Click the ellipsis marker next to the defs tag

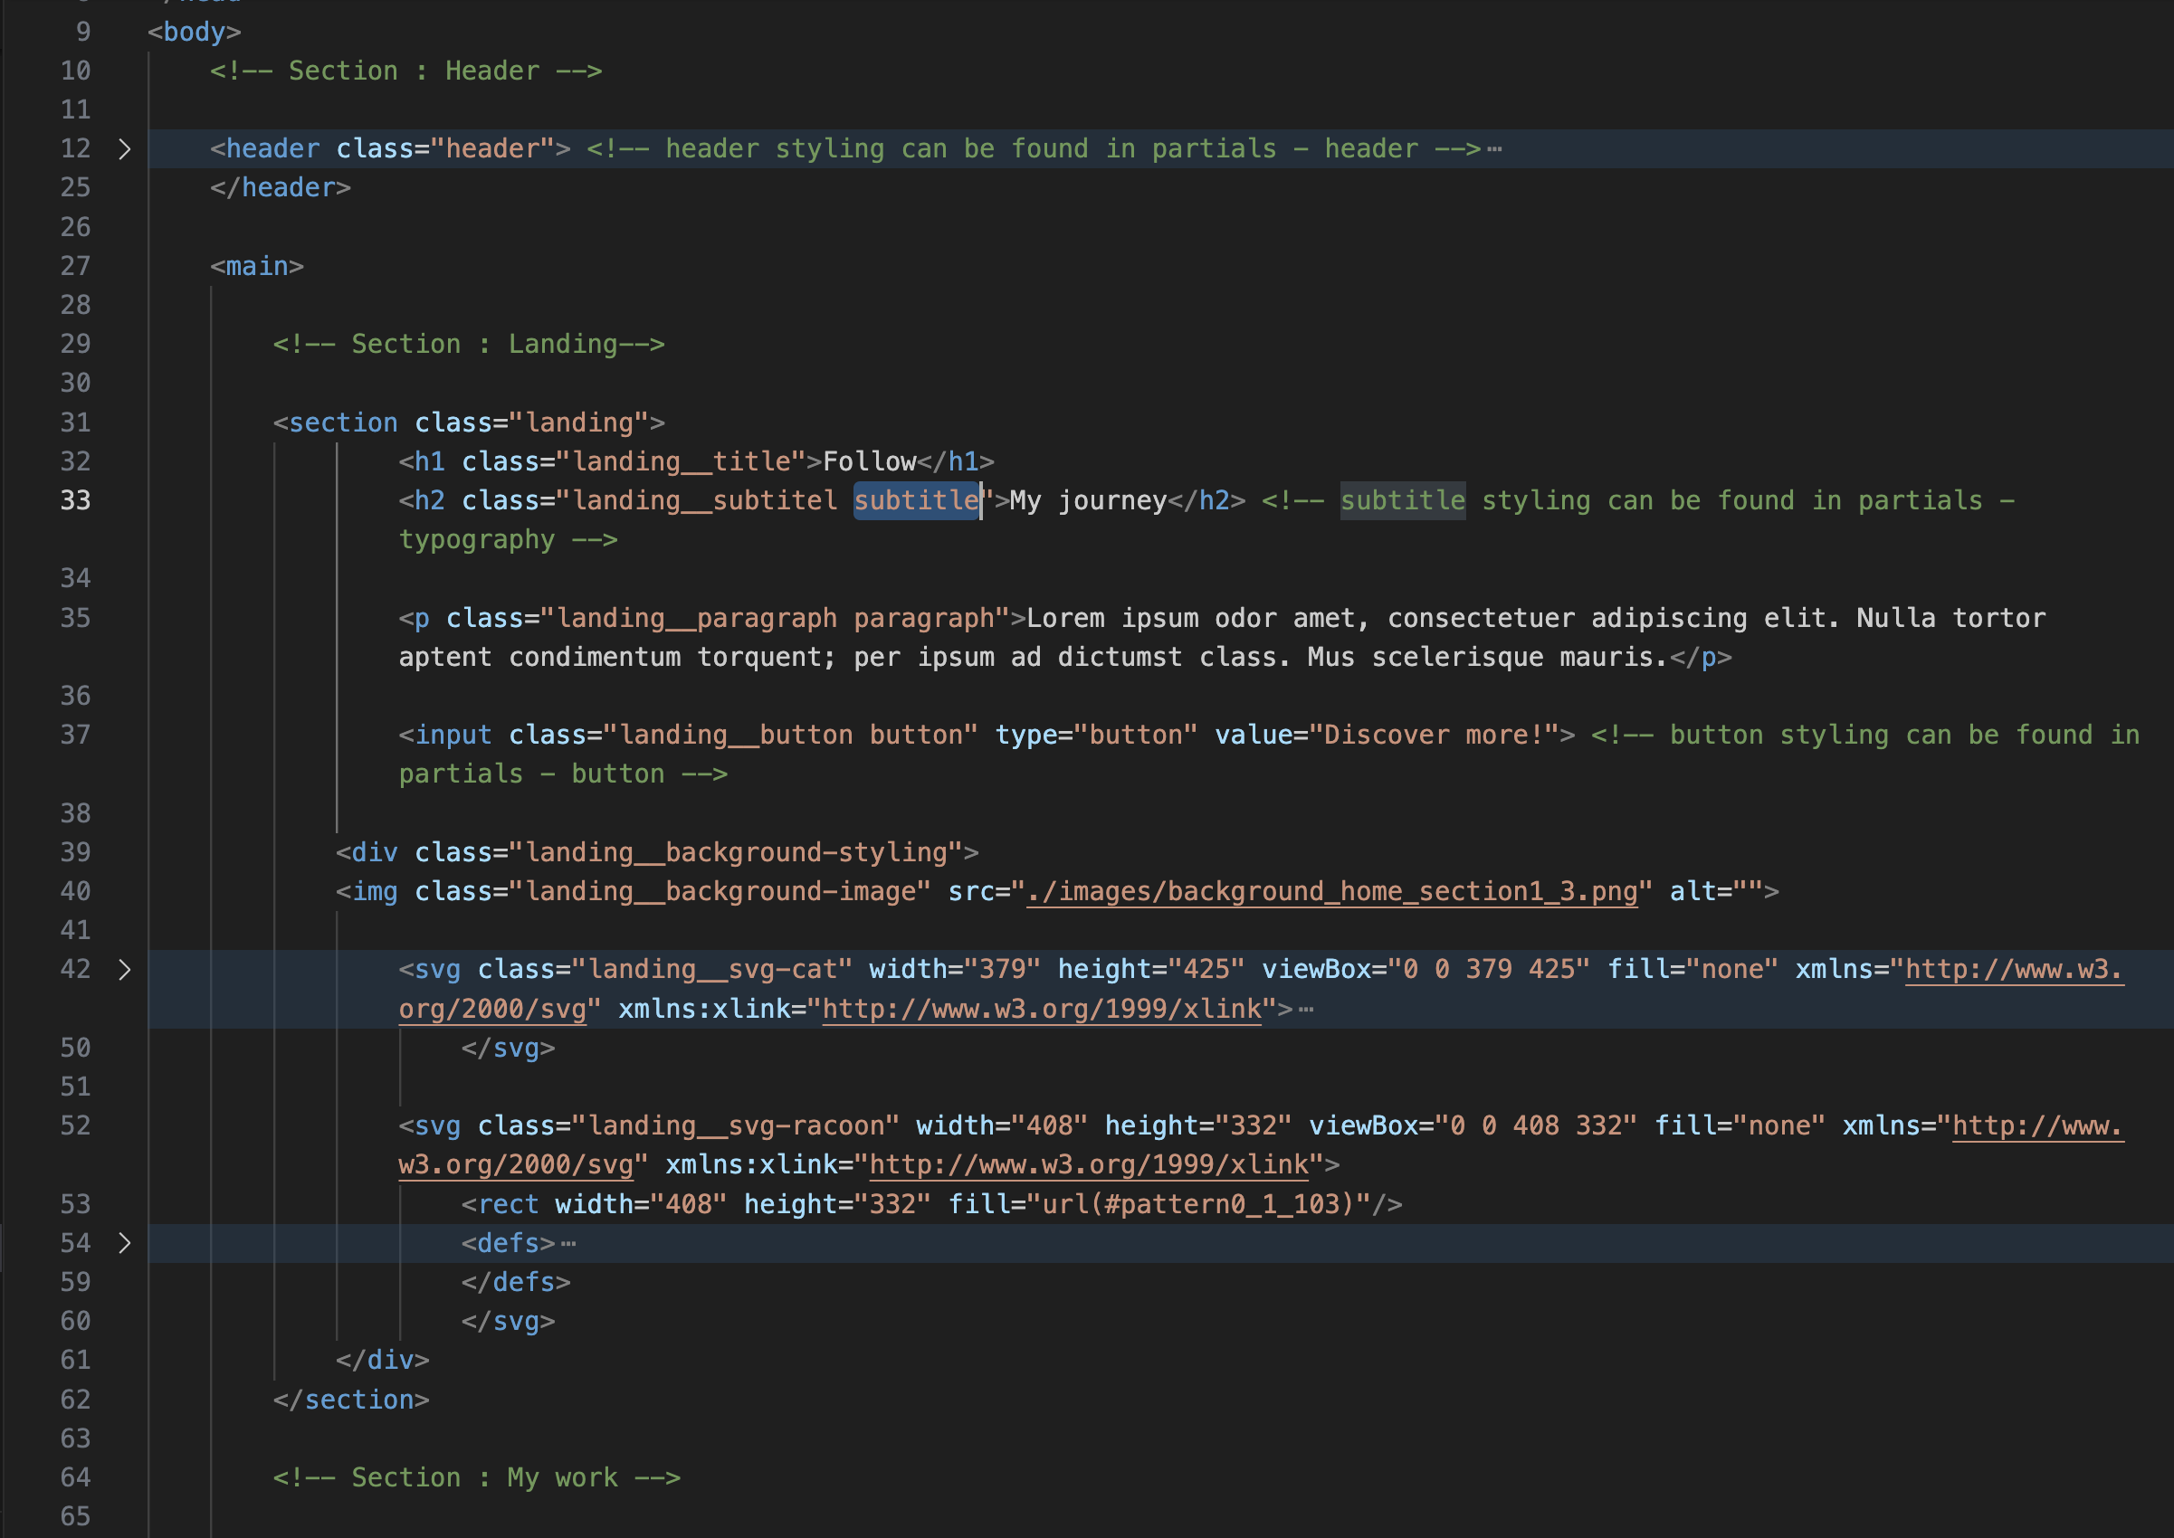(x=568, y=1242)
